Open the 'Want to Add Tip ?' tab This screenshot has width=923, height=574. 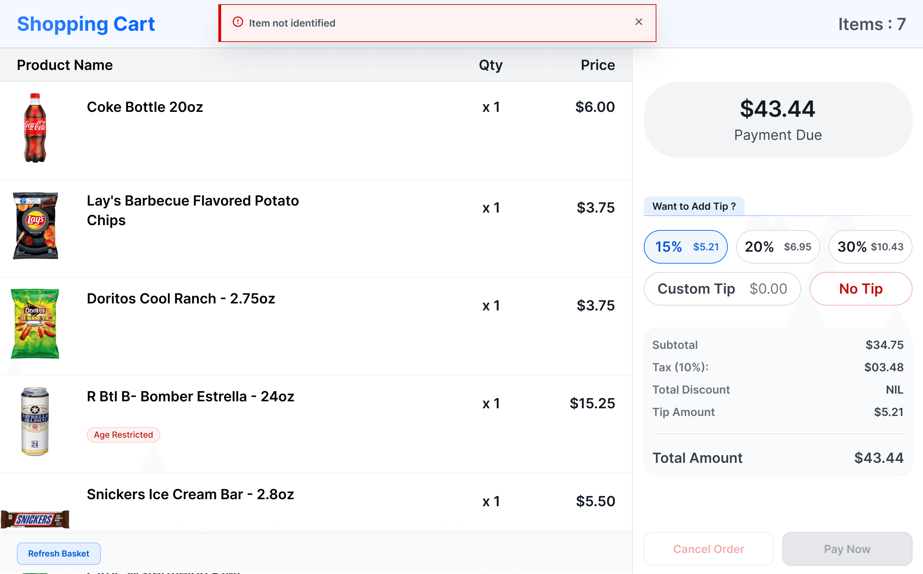pyautogui.click(x=693, y=206)
